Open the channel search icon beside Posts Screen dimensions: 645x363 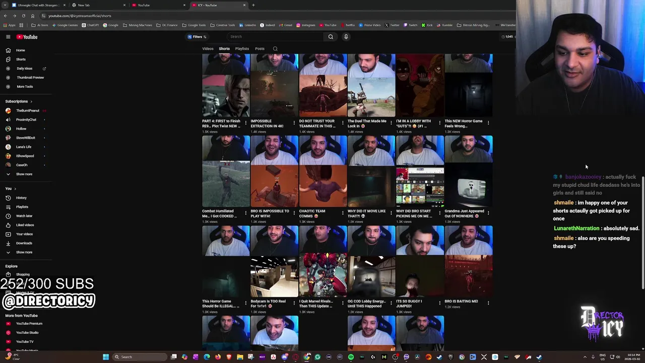(275, 49)
